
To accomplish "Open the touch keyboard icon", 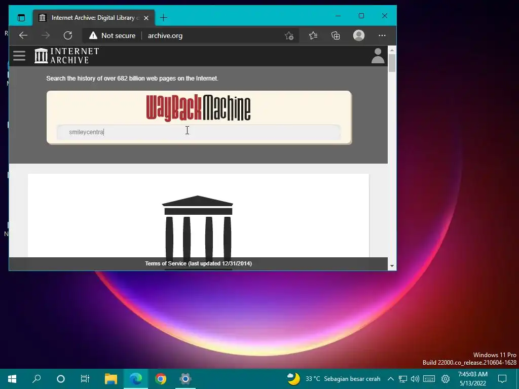I will tap(429, 379).
